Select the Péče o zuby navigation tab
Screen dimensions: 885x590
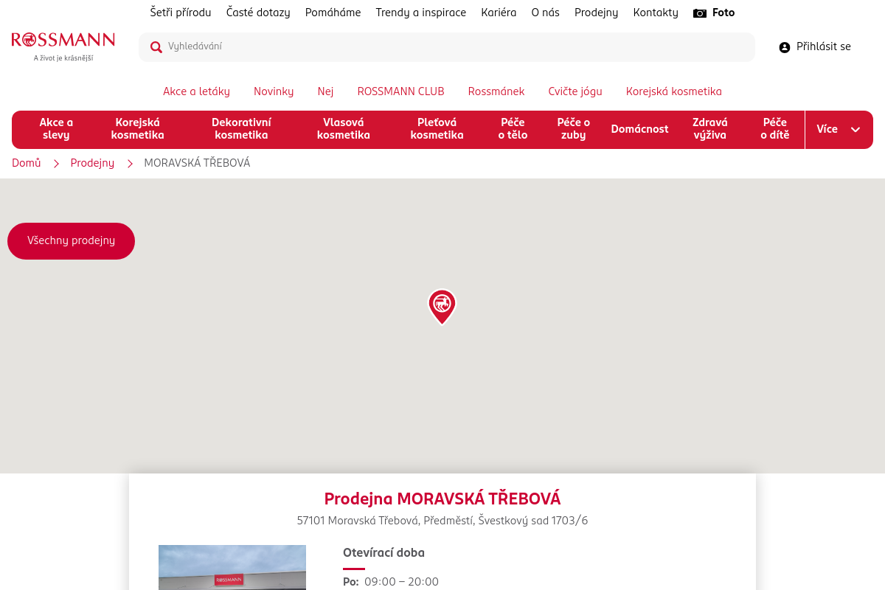click(x=572, y=129)
